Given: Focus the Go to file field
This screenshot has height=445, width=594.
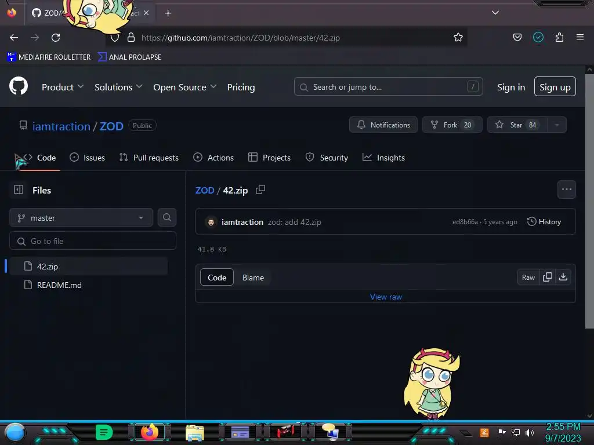Looking at the screenshot, I should 92,240.
